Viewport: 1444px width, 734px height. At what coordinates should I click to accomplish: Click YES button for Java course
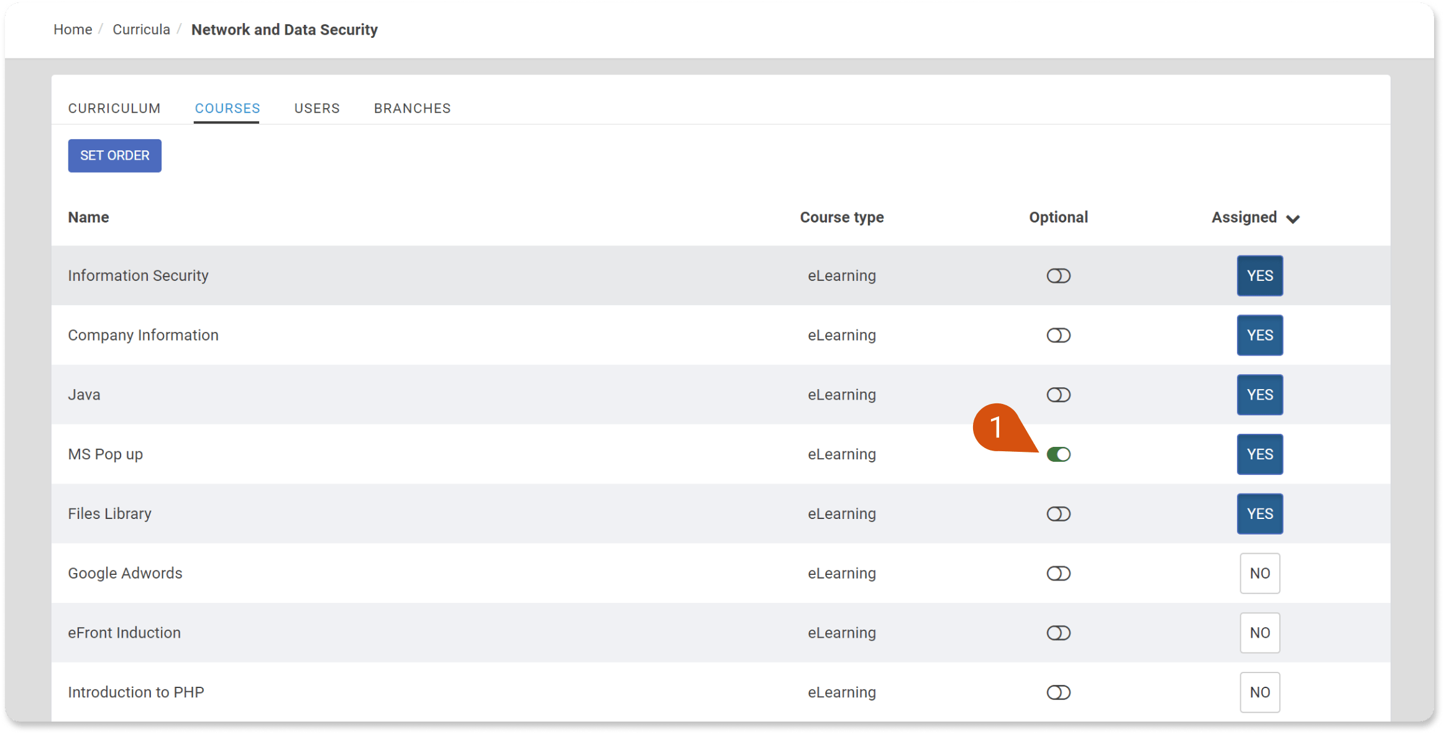click(x=1259, y=395)
